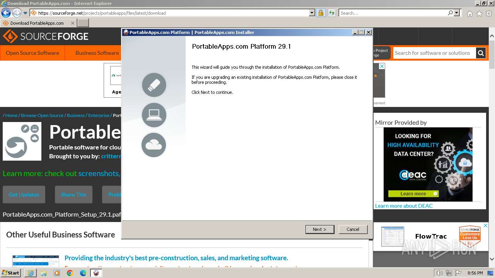Screen dimensions: 495x278
Task: Expand address bar autocomplete dropdown
Action: 312,13
